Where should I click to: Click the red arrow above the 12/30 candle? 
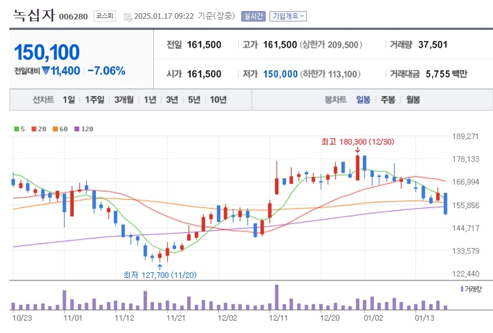click(357, 150)
